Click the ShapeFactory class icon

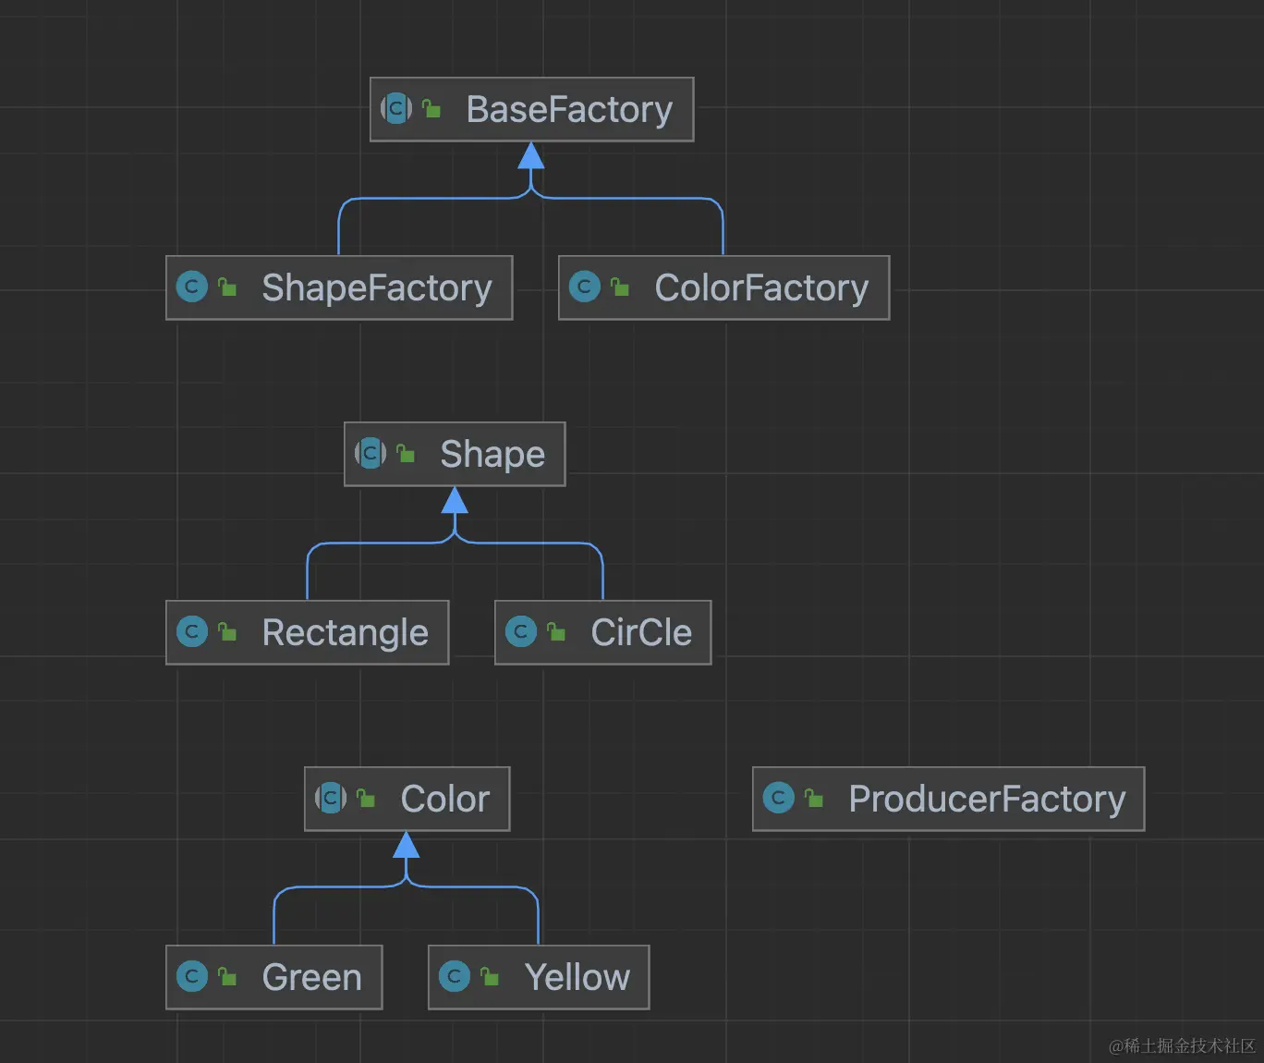192,287
